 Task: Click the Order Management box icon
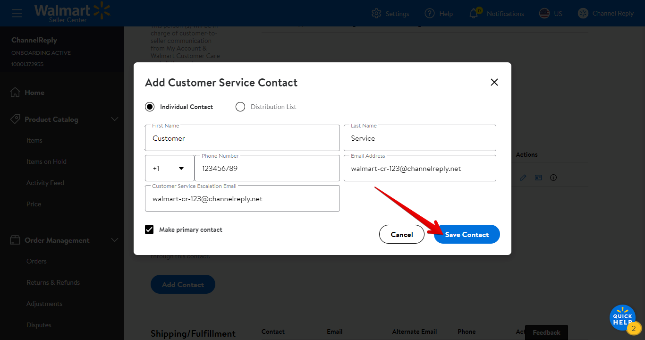coord(15,240)
